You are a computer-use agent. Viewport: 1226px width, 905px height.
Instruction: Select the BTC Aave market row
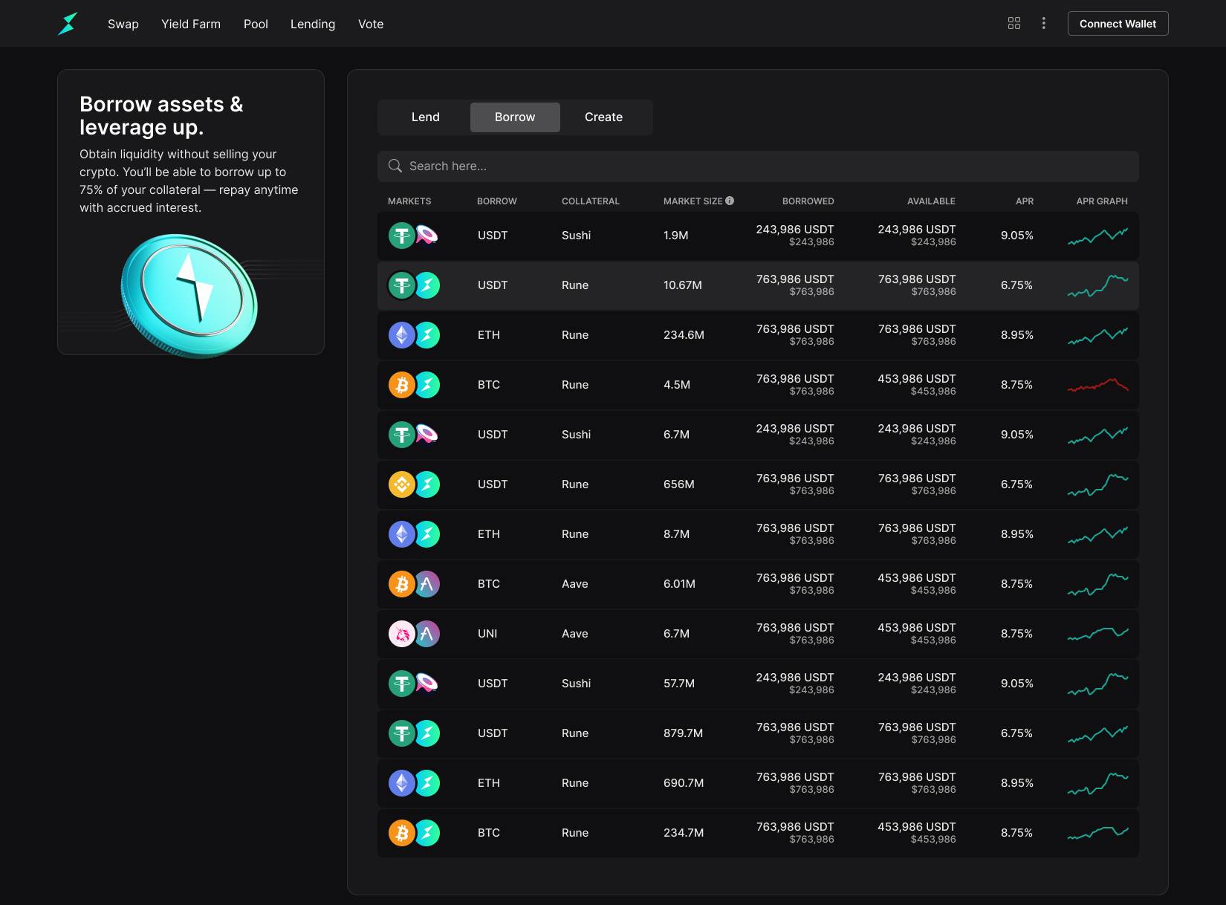pos(757,584)
